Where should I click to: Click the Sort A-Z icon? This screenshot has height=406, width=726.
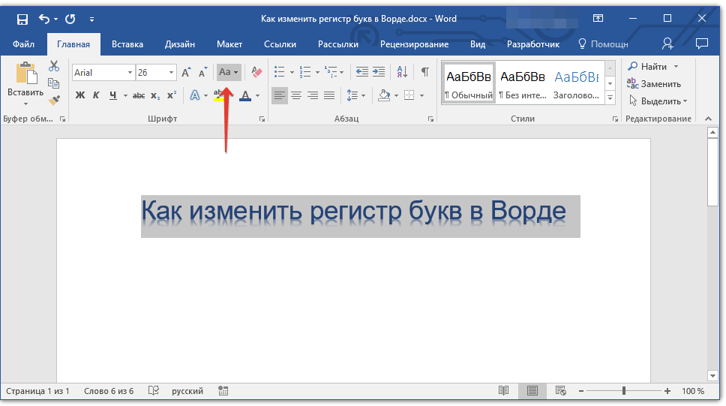[x=402, y=72]
